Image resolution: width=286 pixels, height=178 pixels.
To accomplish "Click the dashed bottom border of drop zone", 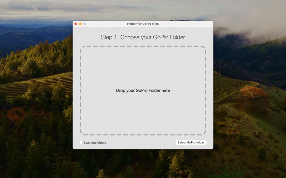I will (x=143, y=135).
